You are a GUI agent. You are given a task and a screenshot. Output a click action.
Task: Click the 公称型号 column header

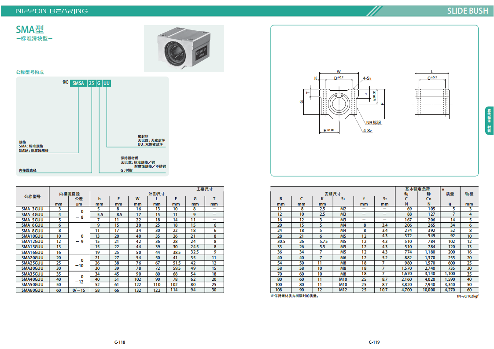tap(33, 197)
